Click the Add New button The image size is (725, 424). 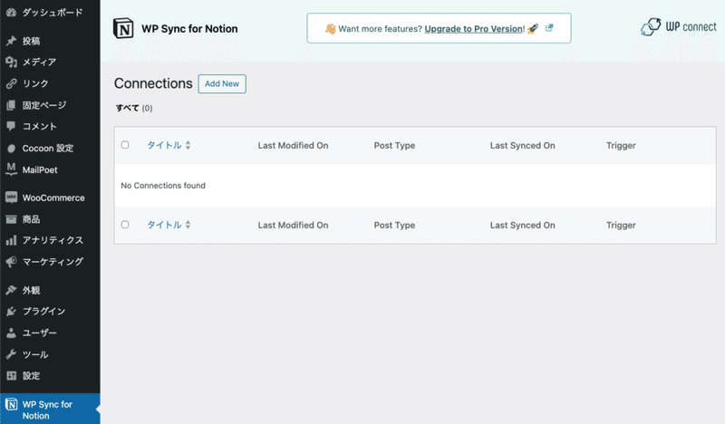pyautogui.click(x=222, y=83)
